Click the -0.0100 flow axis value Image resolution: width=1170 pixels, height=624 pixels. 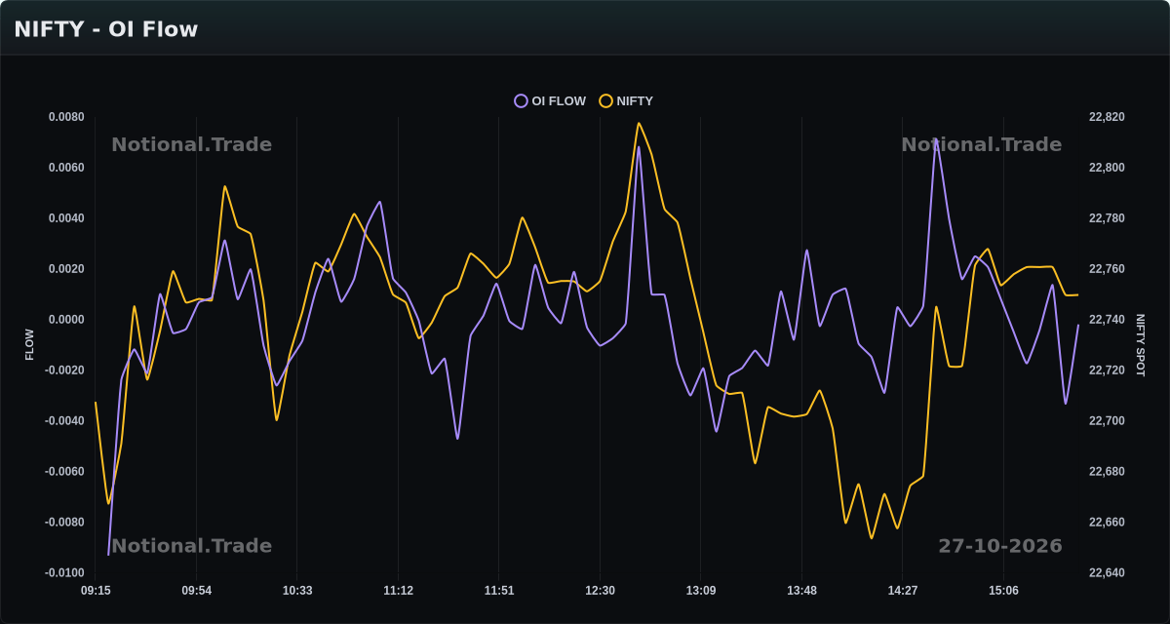click(x=64, y=573)
